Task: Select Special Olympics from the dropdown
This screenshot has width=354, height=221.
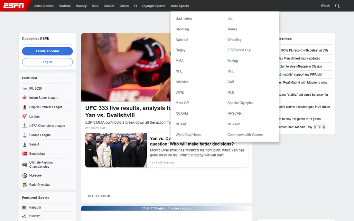Action: [x=240, y=103]
